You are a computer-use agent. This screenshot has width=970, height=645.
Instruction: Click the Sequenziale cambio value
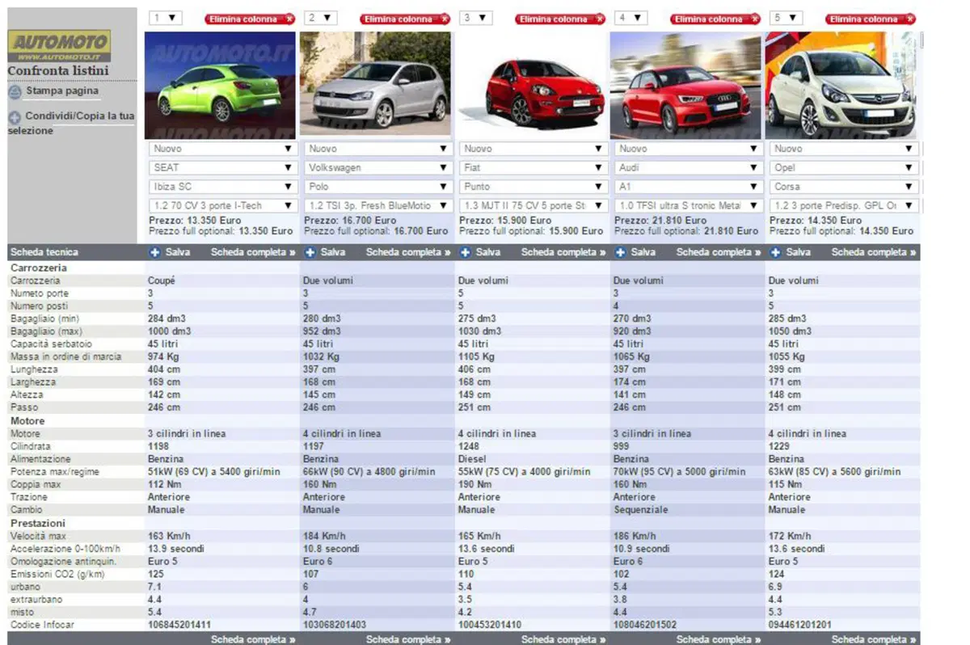point(641,510)
